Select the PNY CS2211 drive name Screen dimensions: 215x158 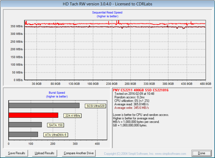click(x=138, y=90)
